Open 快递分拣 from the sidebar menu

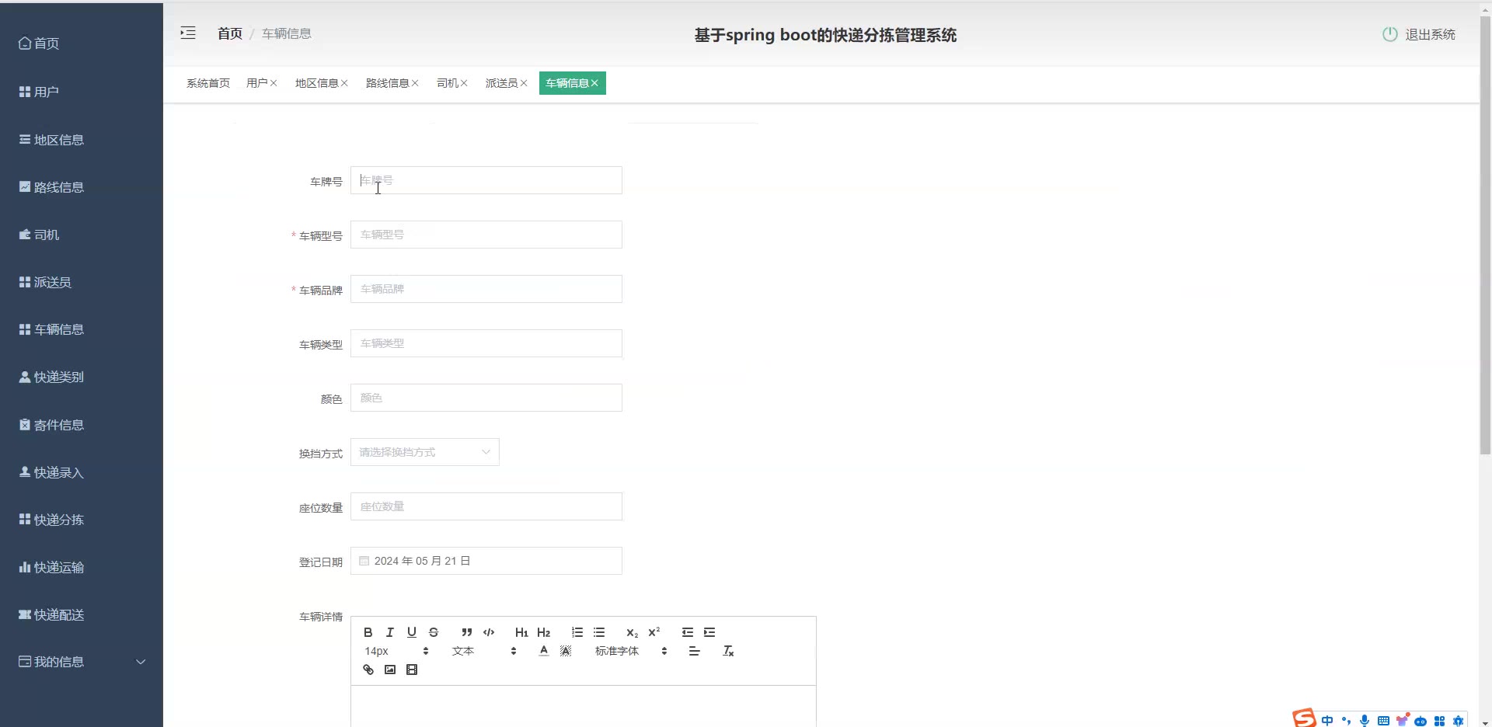58,520
